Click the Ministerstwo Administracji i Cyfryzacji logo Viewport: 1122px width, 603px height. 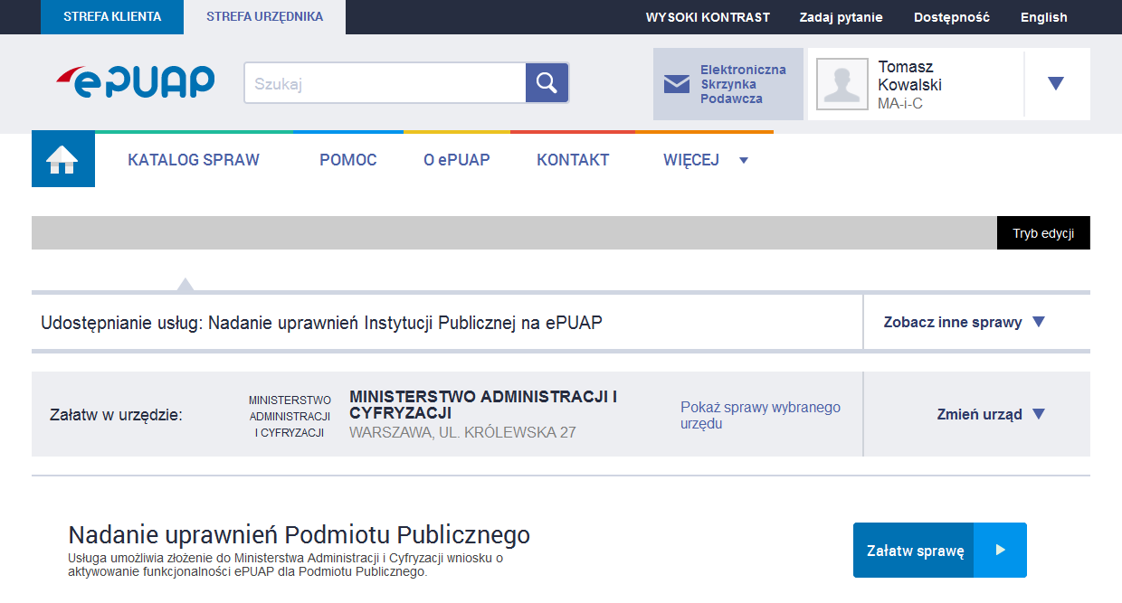pos(290,416)
